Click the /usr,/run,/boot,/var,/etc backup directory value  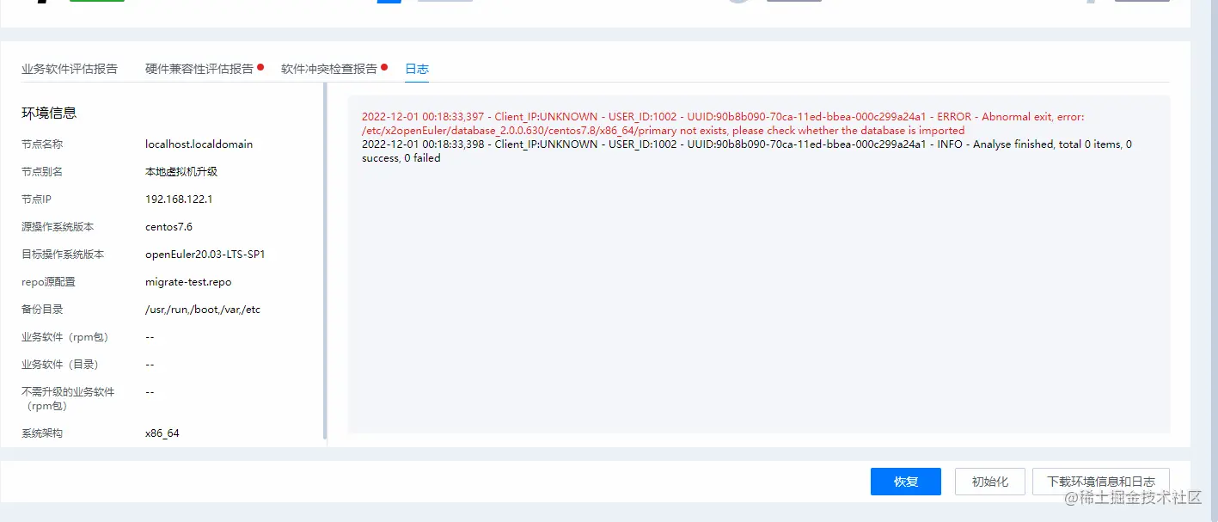pos(203,310)
